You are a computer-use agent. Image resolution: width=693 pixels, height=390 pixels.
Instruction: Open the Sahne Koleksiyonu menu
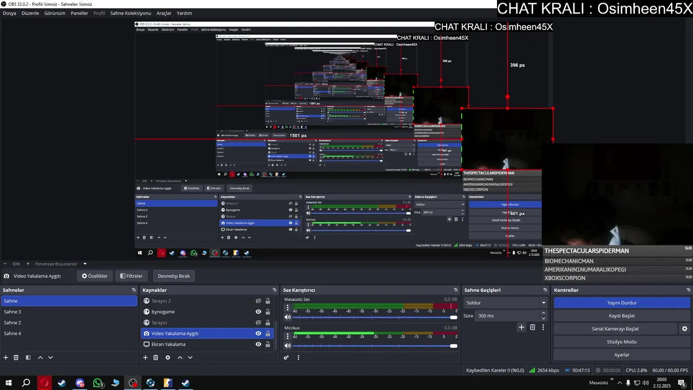point(130,13)
